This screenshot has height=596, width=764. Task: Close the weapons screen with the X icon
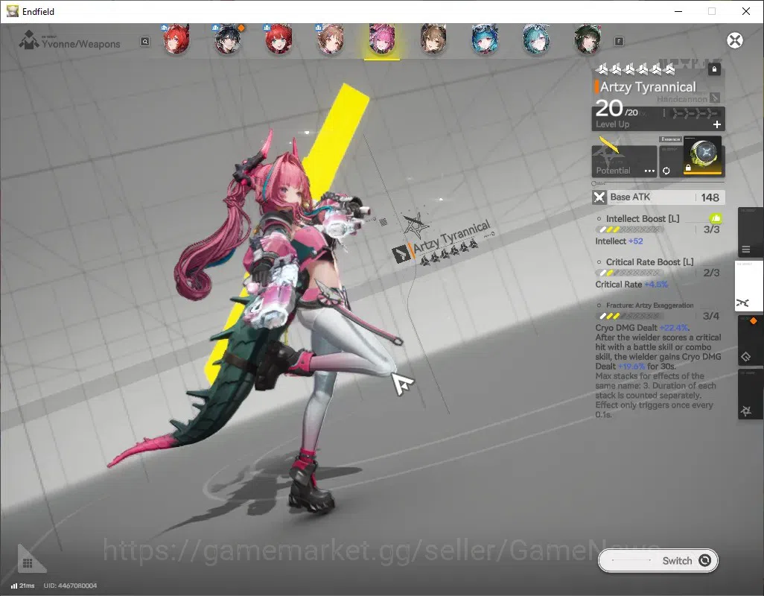(735, 40)
